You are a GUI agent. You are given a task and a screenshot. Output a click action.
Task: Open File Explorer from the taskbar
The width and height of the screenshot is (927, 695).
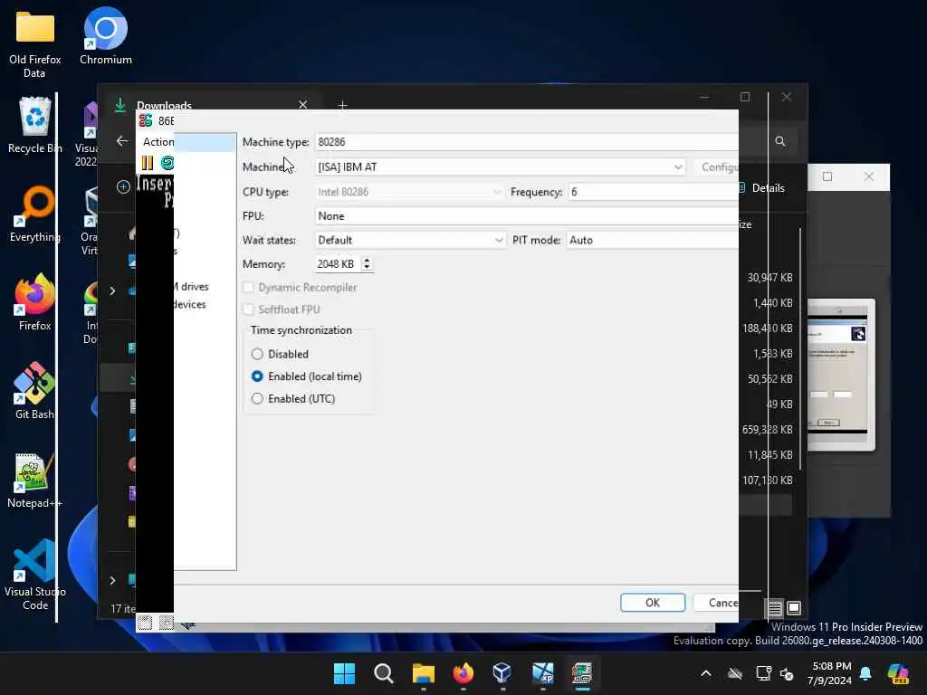(x=424, y=673)
